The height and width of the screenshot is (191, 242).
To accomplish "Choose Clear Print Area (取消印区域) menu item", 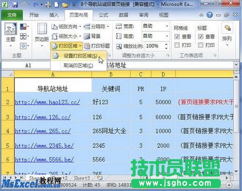I will coord(79,66).
